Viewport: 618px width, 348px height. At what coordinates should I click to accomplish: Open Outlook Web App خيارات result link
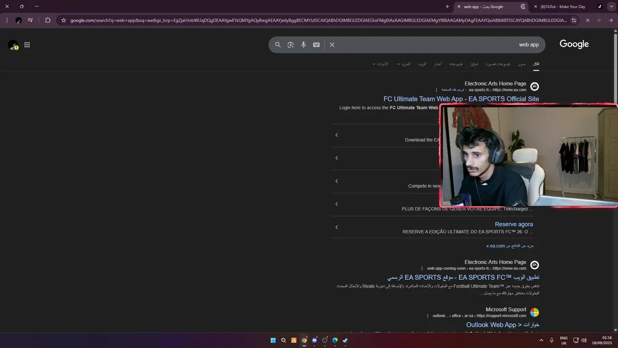(x=503, y=325)
